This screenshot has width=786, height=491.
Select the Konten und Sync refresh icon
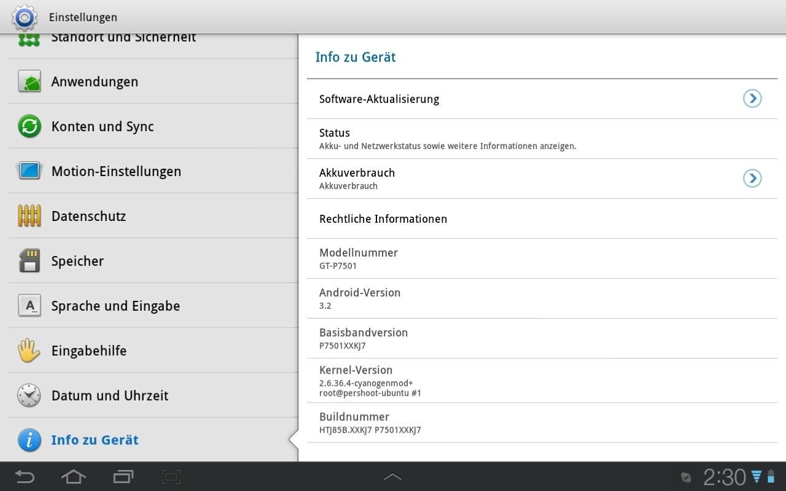pos(29,126)
